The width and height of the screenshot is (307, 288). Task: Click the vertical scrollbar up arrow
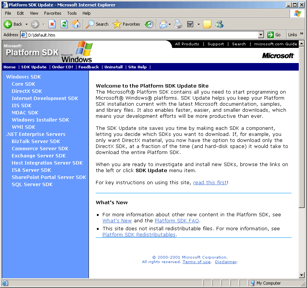[x=302, y=43]
